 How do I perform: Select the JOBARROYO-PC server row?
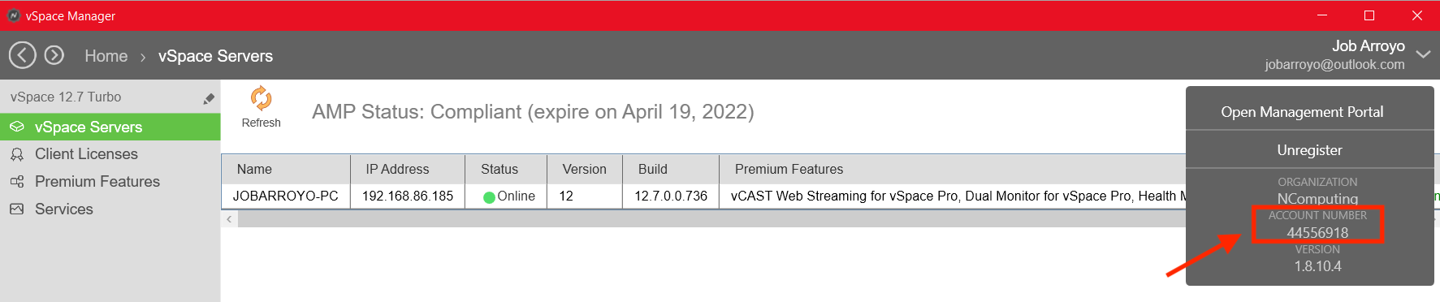[x=703, y=196]
